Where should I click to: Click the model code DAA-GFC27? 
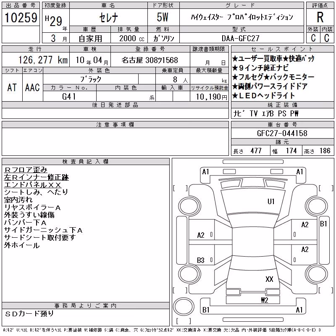[240, 38]
